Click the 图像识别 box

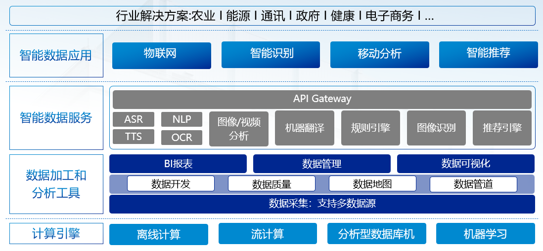(x=436, y=128)
